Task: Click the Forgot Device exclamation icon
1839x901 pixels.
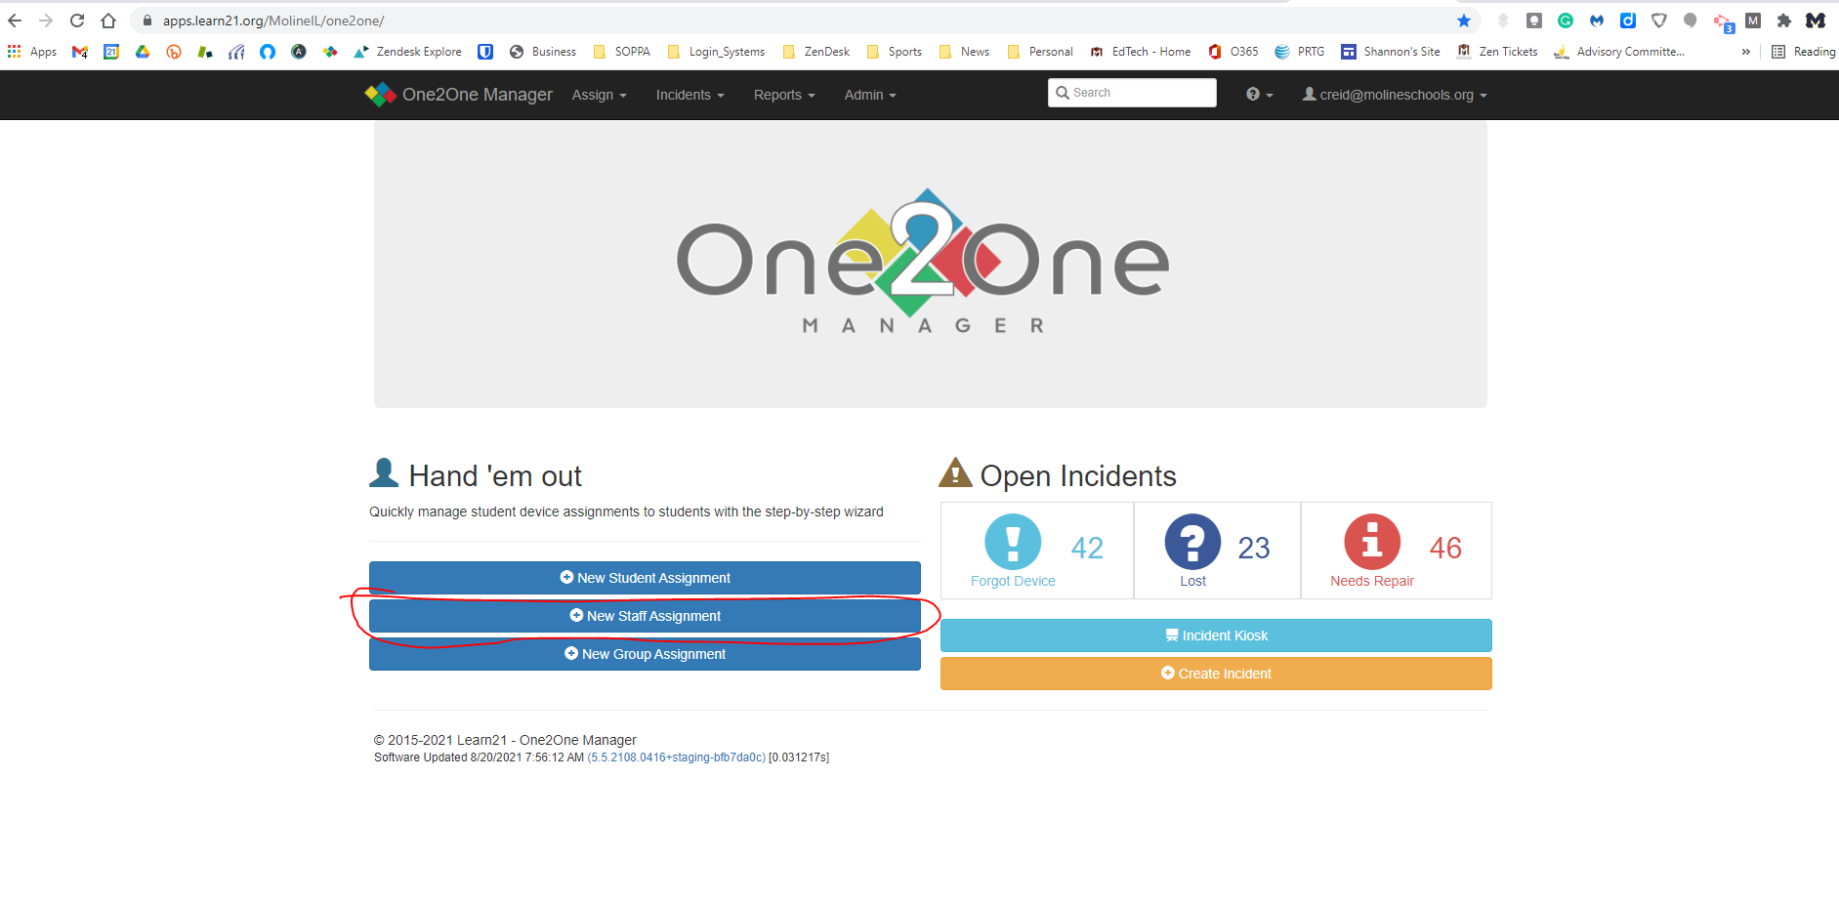Action: click(x=1013, y=542)
